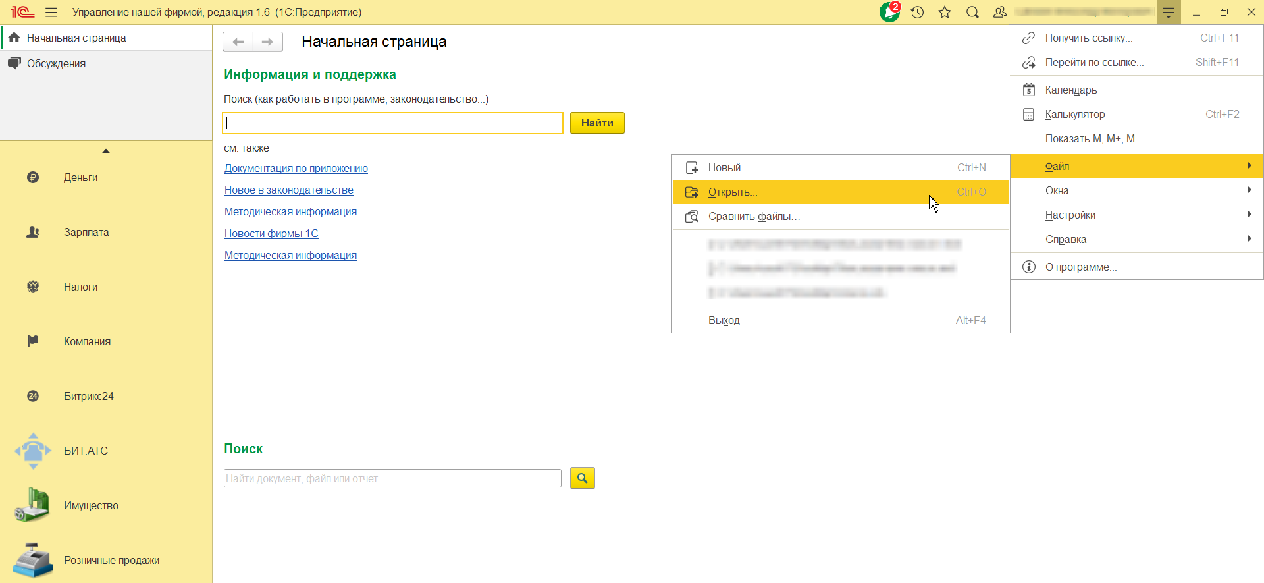The height and width of the screenshot is (583, 1264).
Task: Go back with the left arrow button
Action: coord(238,42)
